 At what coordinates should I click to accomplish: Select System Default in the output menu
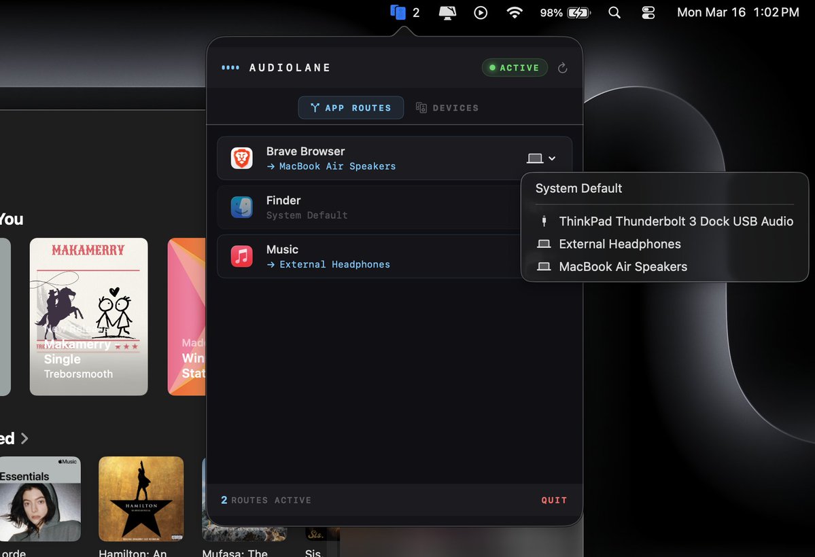(x=578, y=188)
